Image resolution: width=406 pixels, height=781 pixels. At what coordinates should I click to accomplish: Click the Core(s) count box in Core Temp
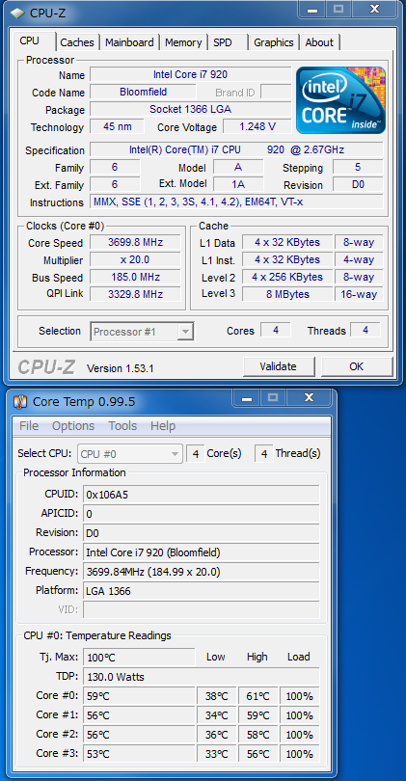pos(196,454)
